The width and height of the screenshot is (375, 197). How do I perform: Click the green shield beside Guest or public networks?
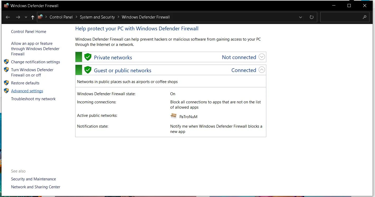click(88, 70)
